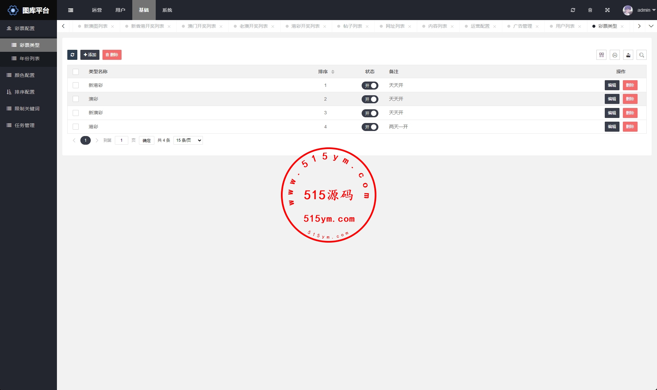
Task: Click 编辑 button for 港彩 row
Action: pyautogui.click(x=612, y=127)
